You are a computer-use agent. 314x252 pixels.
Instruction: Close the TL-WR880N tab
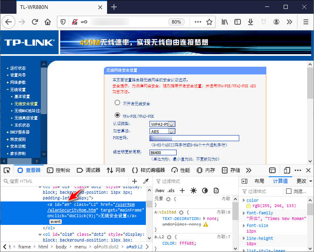coord(100,7)
